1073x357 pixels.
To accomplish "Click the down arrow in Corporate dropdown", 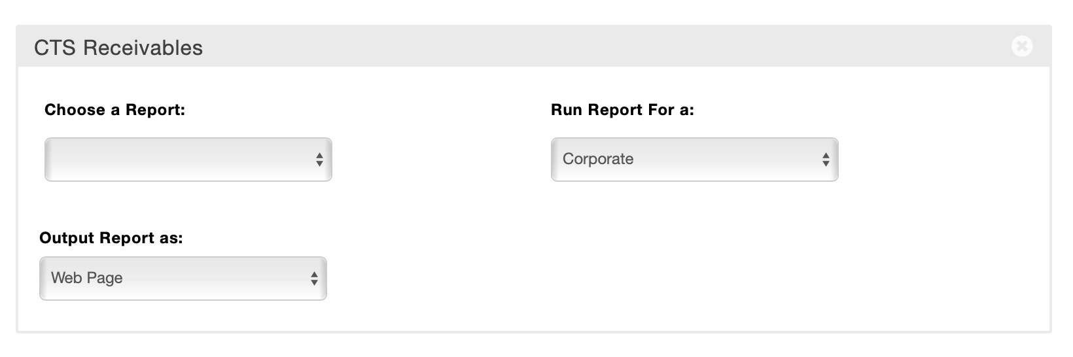I will pyautogui.click(x=826, y=163).
